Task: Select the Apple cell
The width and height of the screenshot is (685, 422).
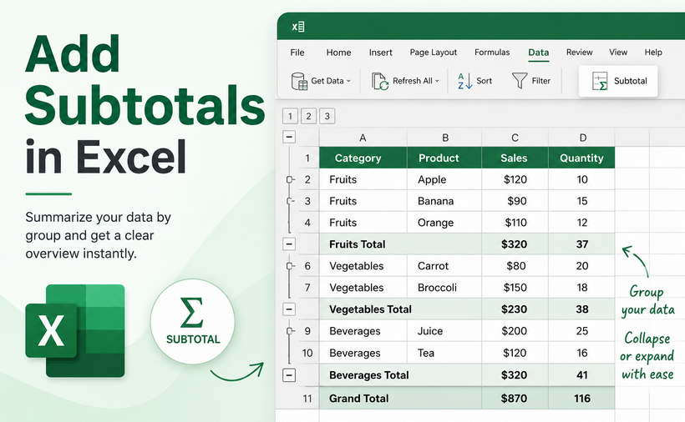Action: (444, 179)
